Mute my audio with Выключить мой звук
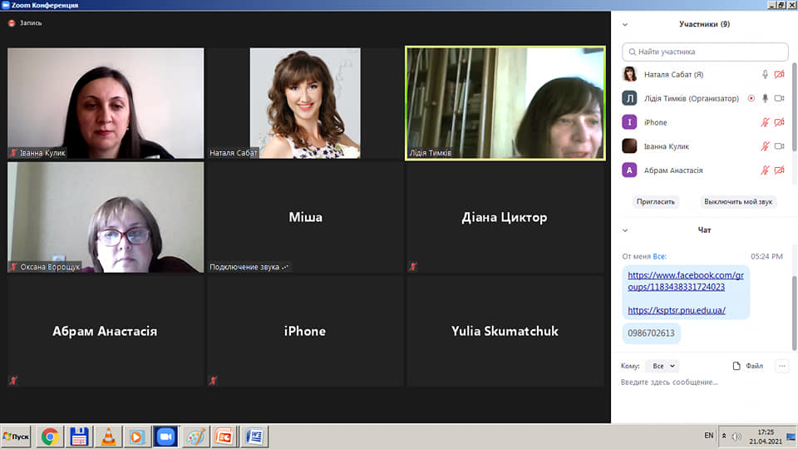The height and width of the screenshot is (449, 798). 738,202
